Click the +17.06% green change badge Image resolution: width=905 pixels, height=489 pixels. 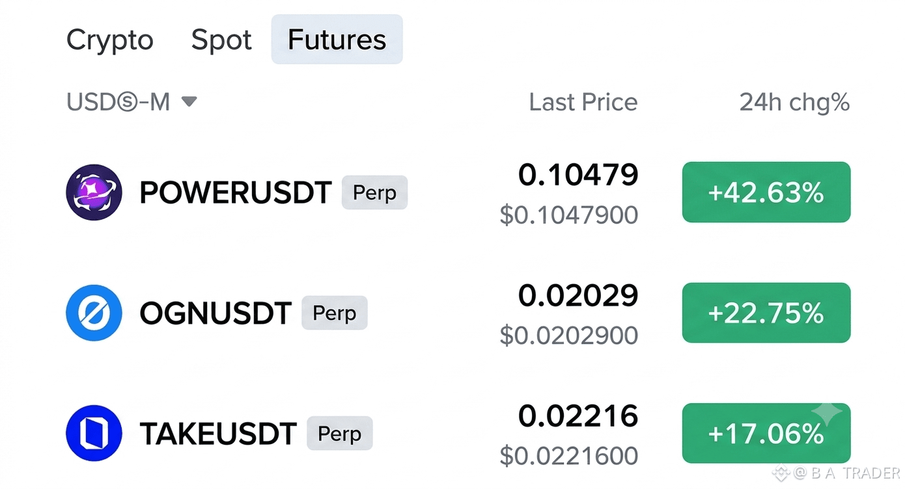(x=766, y=433)
